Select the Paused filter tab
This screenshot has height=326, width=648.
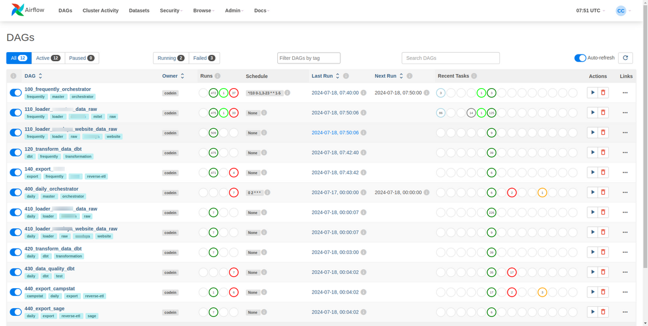(82, 58)
